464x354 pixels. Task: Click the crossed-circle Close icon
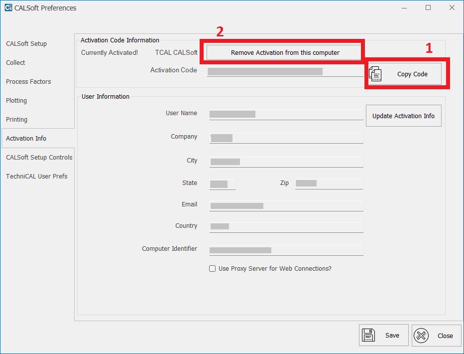(421, 336)
